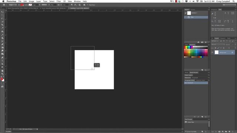Viewport: 237px width, 133px height.
Task: Open the Clone Source panel tab
Action: (188, 75)
